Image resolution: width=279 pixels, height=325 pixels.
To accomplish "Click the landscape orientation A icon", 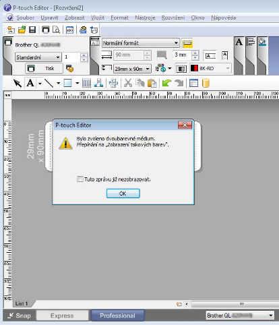I will tap(210, 55).
